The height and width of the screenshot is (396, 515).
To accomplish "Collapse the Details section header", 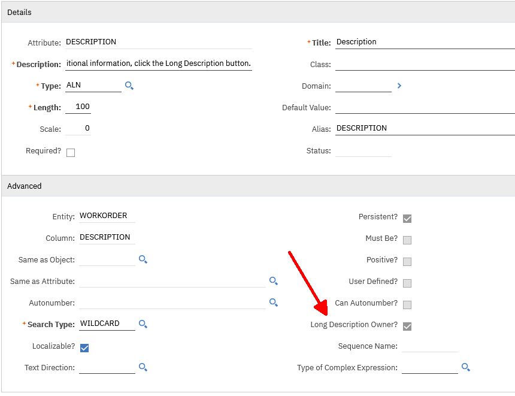I will [19, 12].
